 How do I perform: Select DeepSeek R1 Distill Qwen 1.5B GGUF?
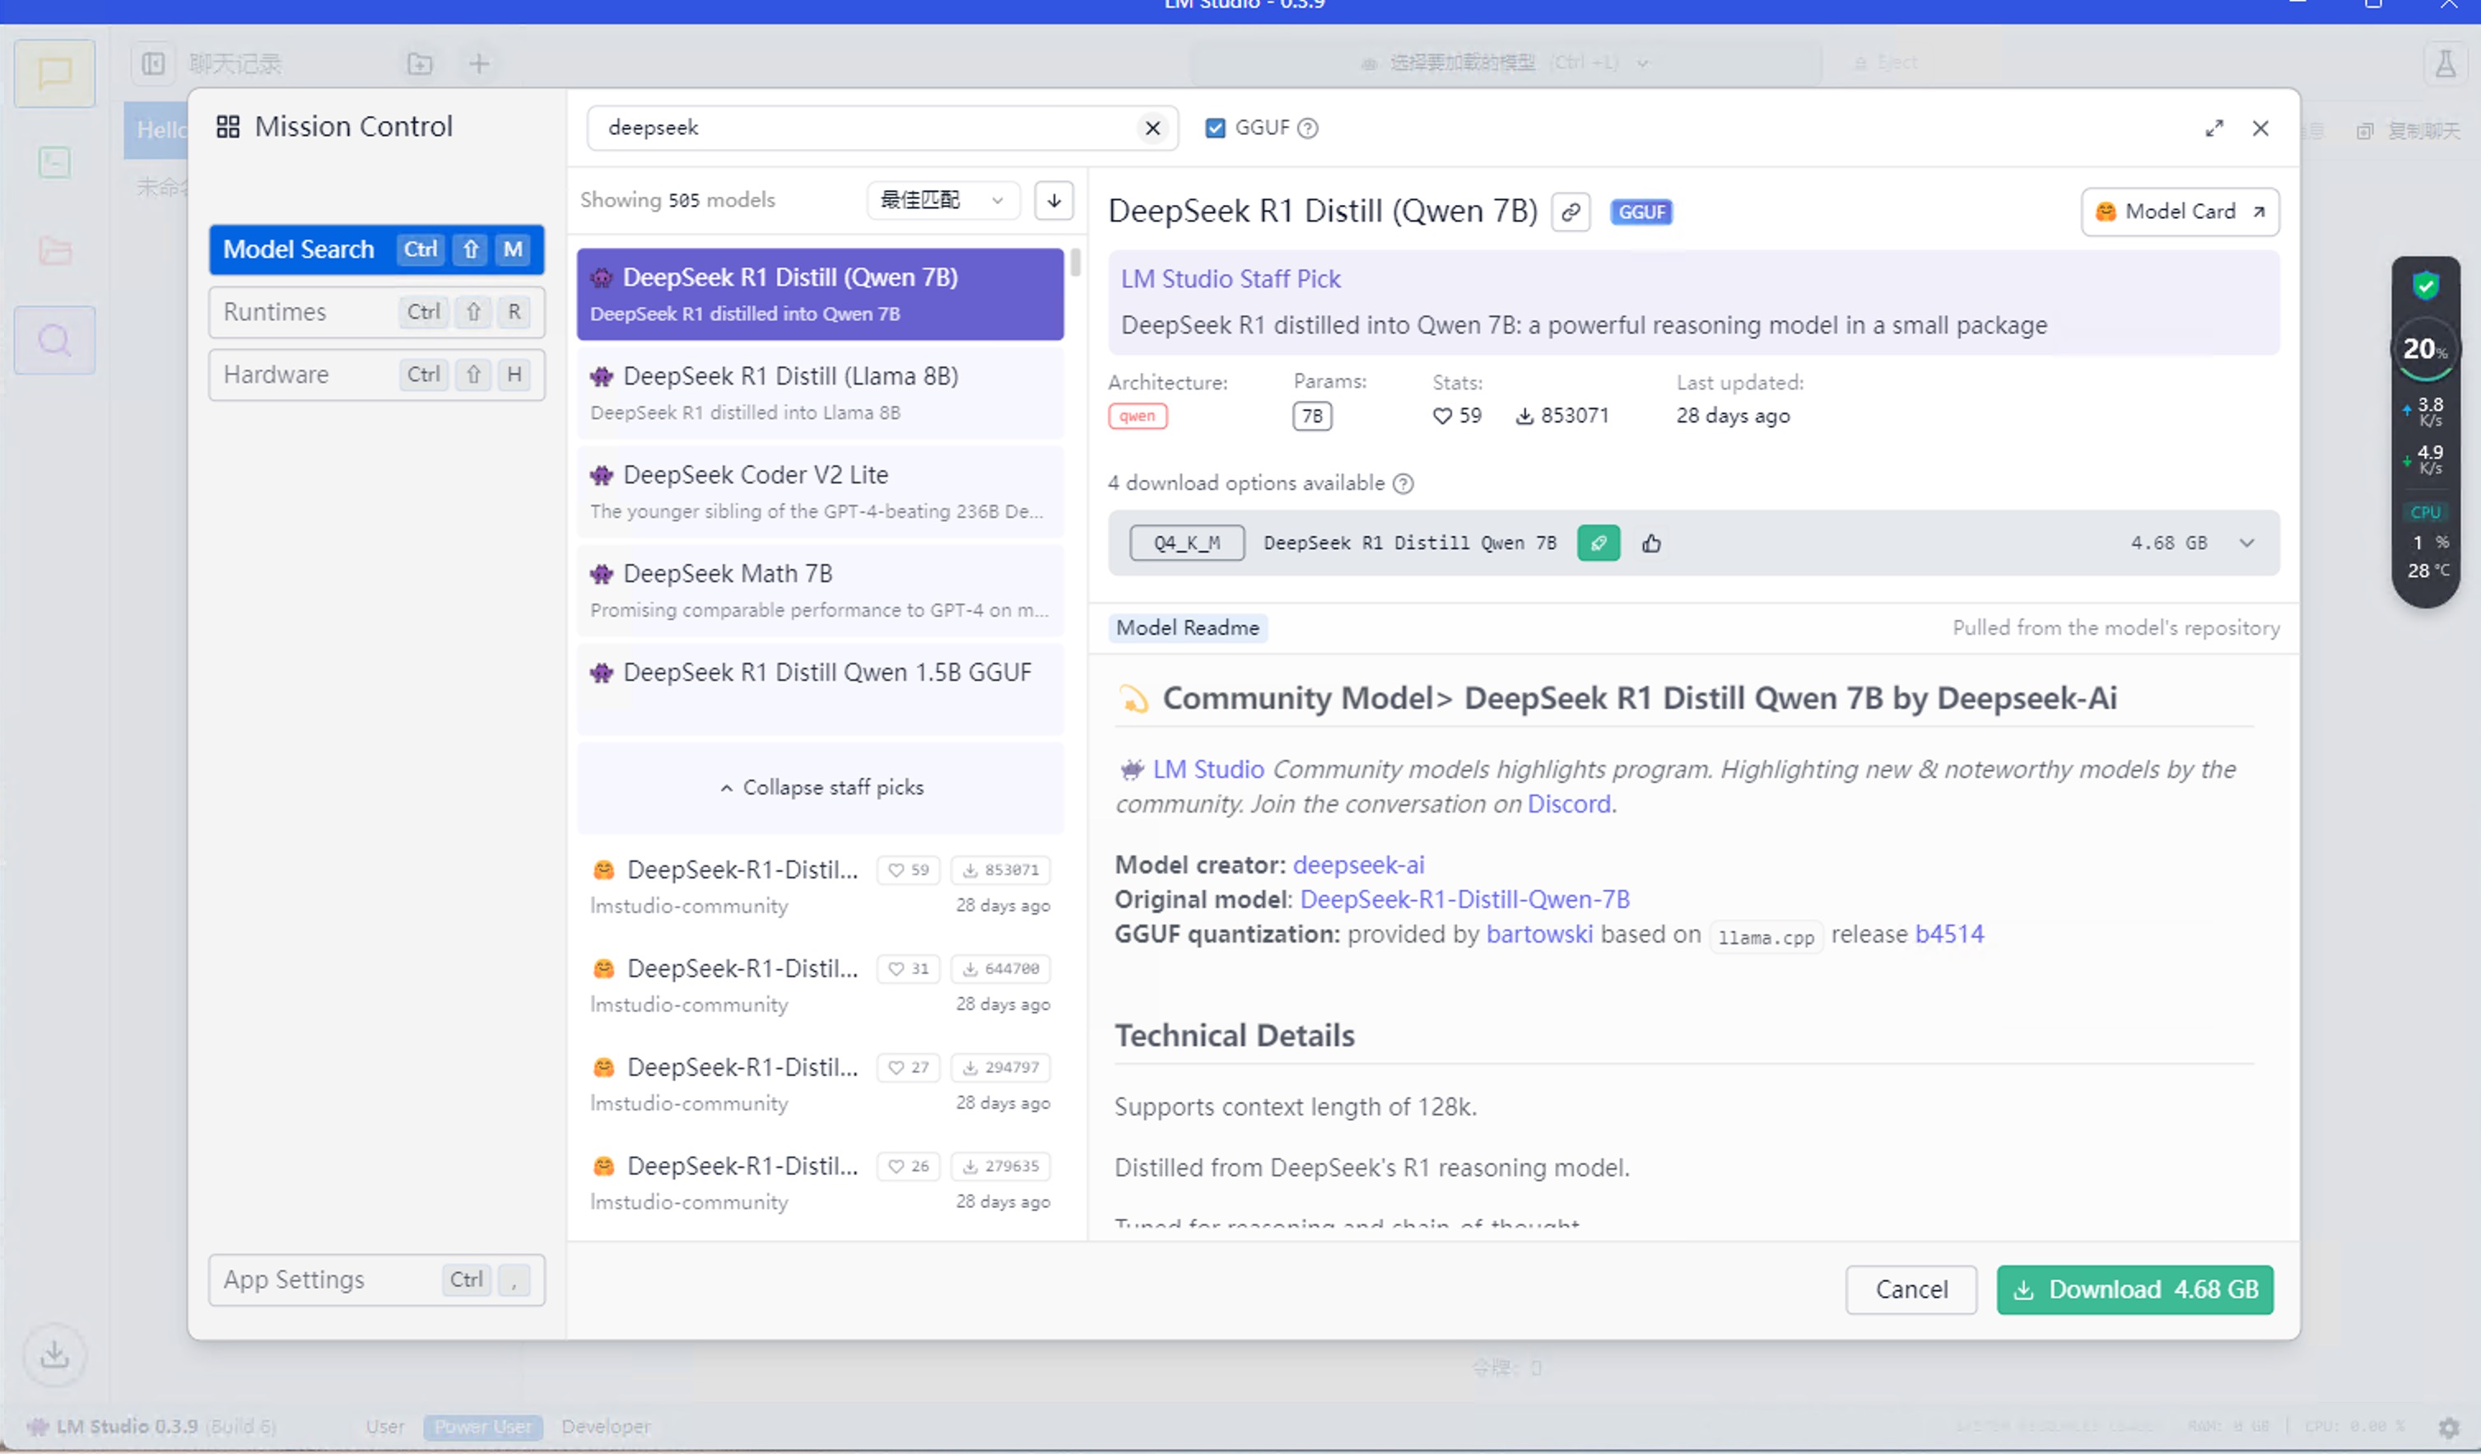820,689
